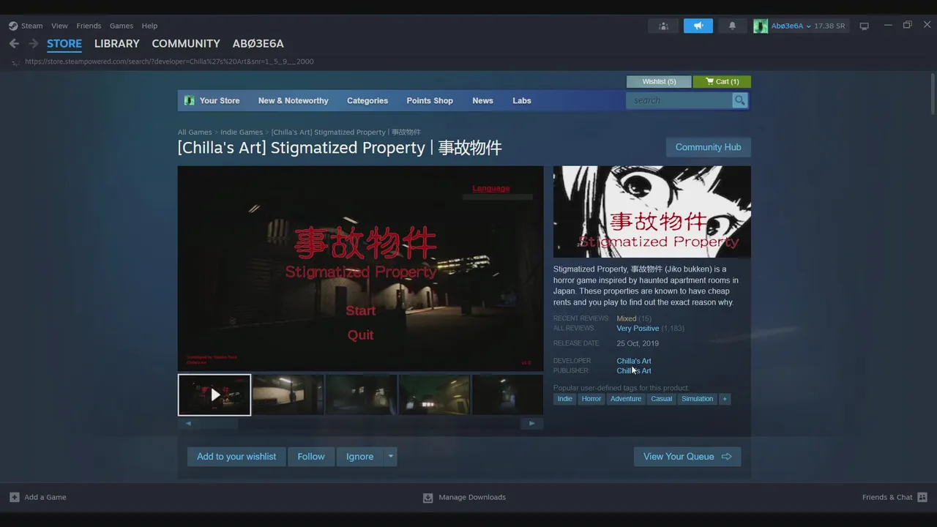The image size is (937, 527).
Task: Click the Wishlist (5) button
Action: 659,81
